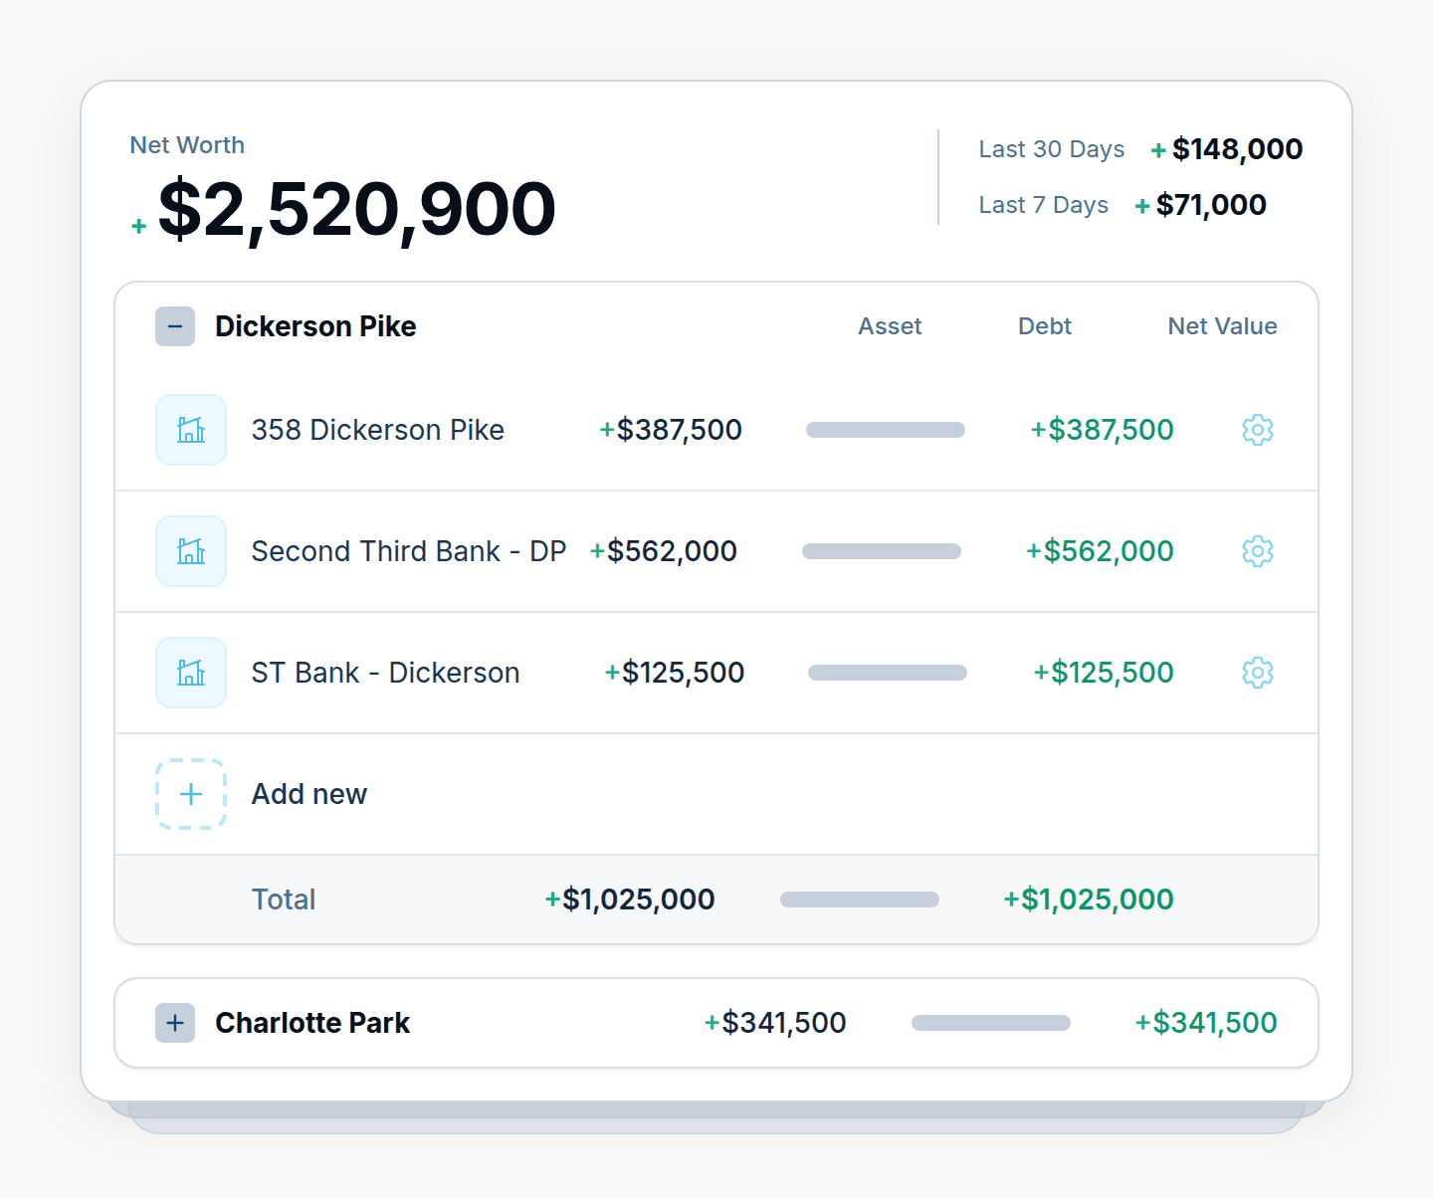Click the building icon beside 358 Dickerson Pike
This screenshot has width=1433, height=1198.
(x=190, y=430)
